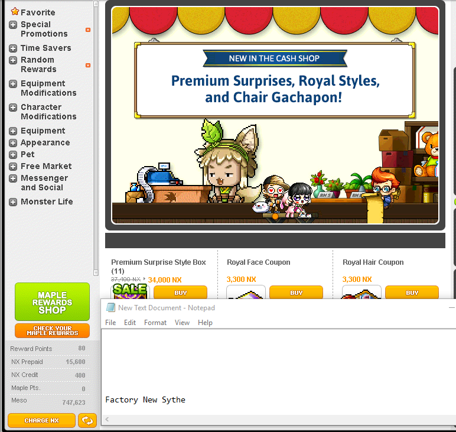Expand the Time Savers category
Screen dimensions: 456x432
[13, 48]
